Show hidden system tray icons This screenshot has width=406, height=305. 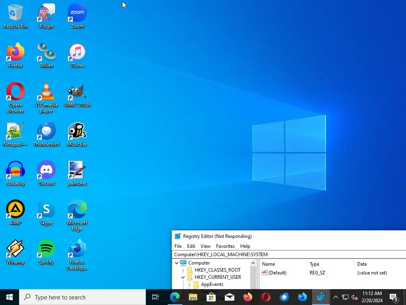tap(335, 297)
